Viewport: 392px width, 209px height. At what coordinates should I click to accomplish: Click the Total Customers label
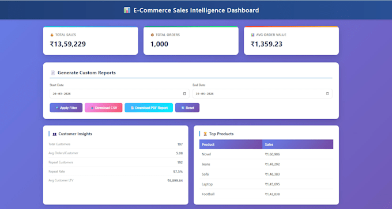pyautogui.click(x=59, y=144)
